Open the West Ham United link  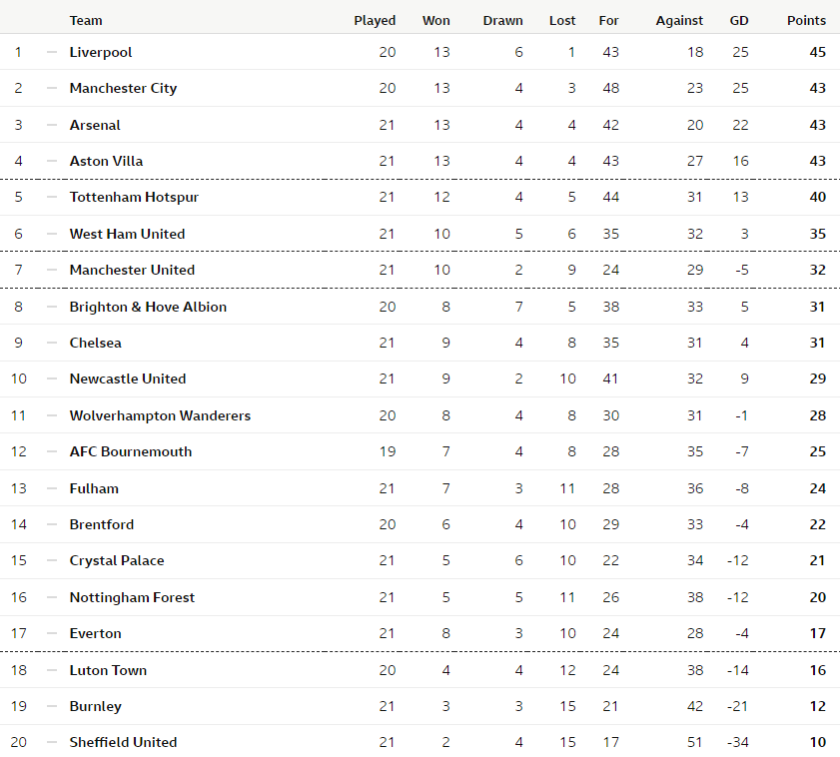click(127, 234)
